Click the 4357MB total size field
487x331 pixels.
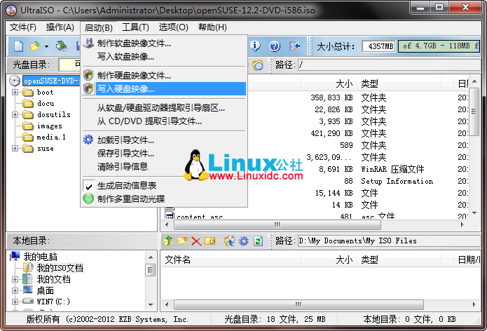point(378,46)
